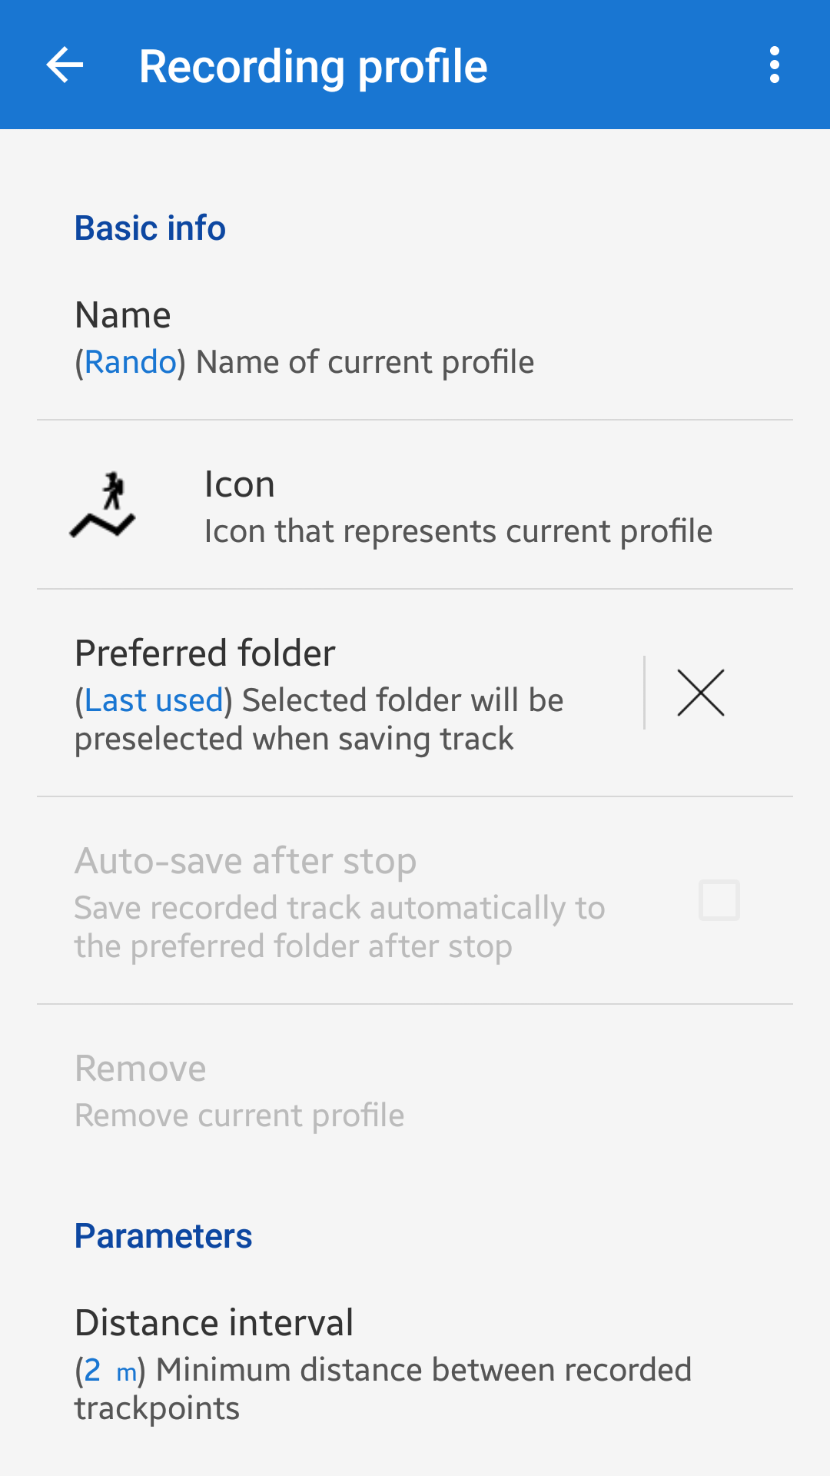Screen dimensions: 830x1476
Task: Select the Auto-save after stop title
Action: (x=246, y=861)
